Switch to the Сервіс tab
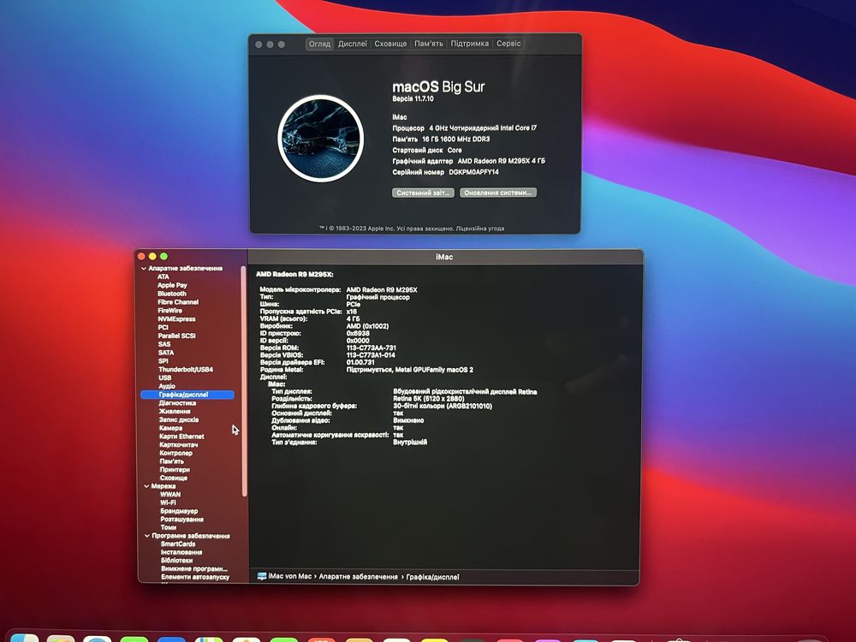This screenshot has width=856, height=642. [508, 44]
